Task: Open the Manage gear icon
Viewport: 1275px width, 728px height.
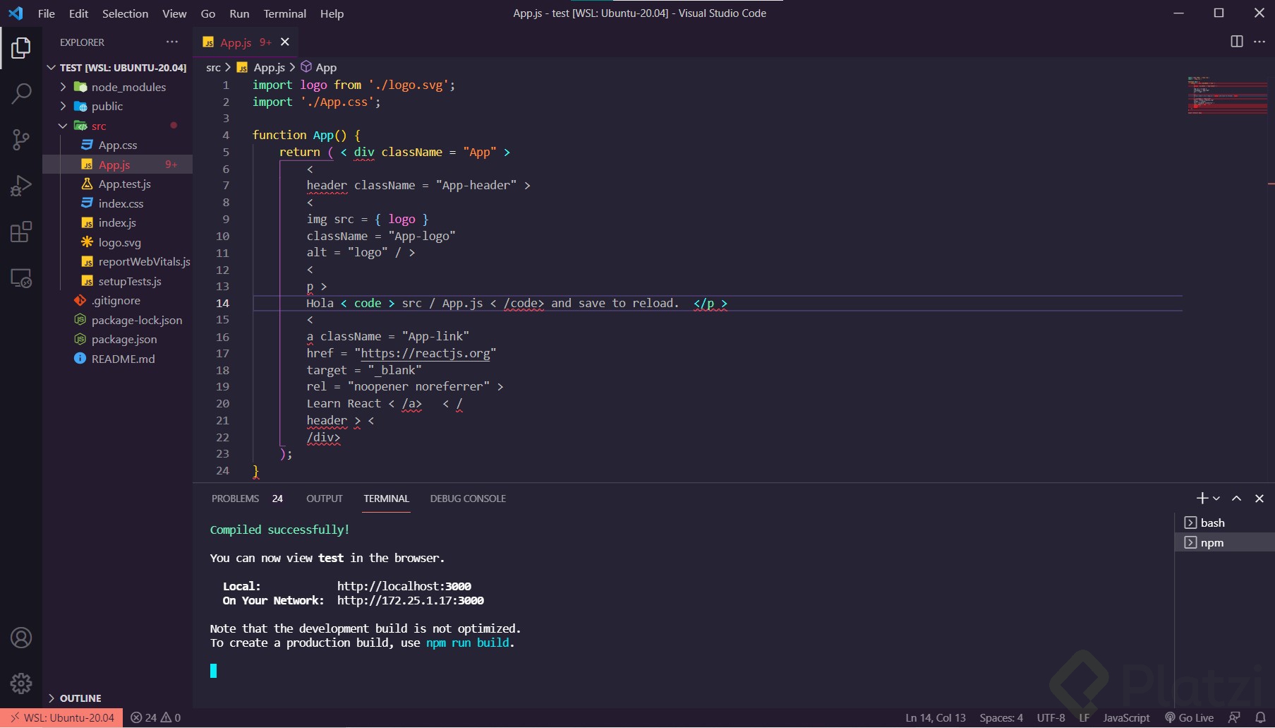Action: (21, 684)
